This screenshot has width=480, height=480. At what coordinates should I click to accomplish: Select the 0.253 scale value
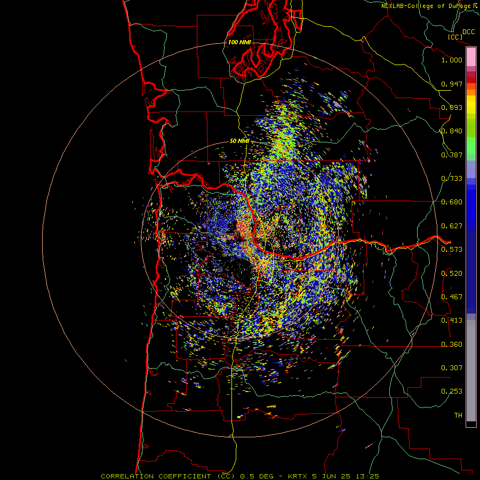(x=452, y=391)
